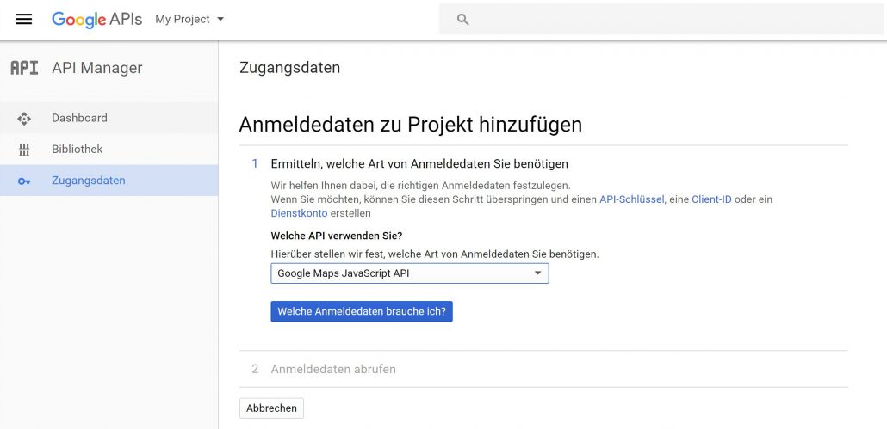
Task: Follow the API-Schlüssel link
Action: pyautogui.click(x=631, y=199)
